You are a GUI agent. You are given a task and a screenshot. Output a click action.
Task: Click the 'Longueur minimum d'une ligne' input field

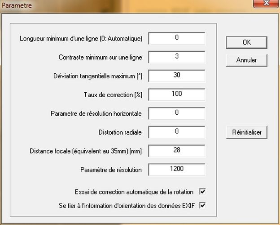click(x=176, y=39)
